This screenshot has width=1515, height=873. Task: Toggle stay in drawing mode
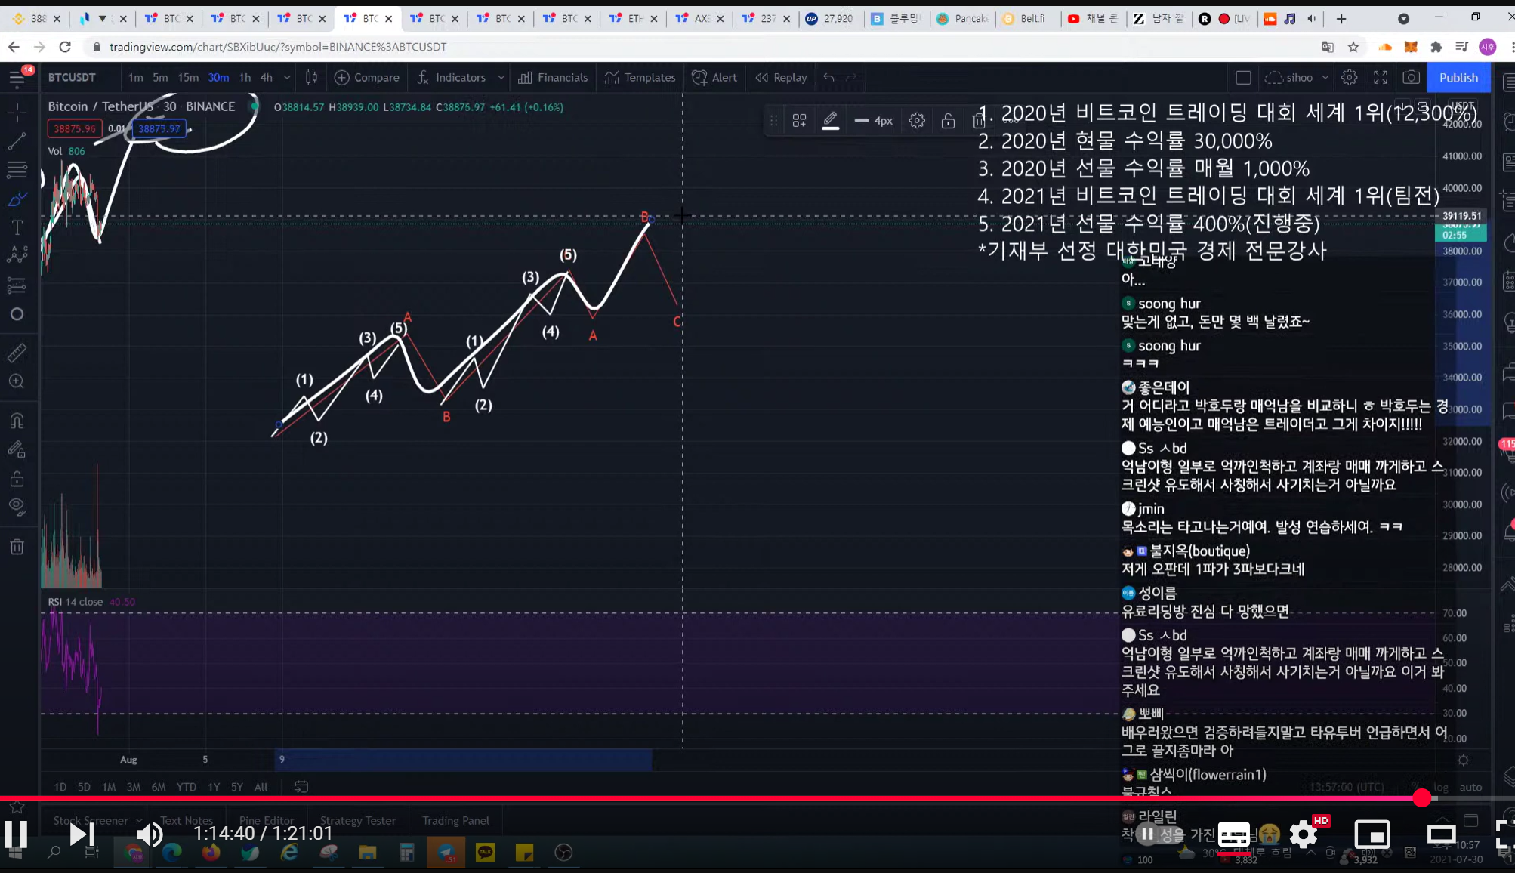17,450
